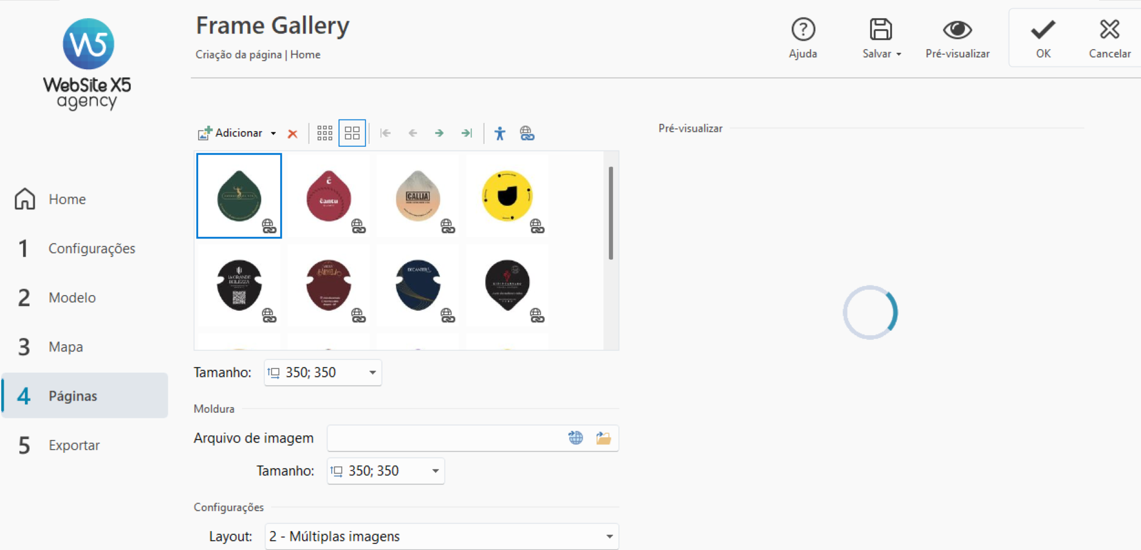
Task: Move selected image forward one position
Action: click(439, 133)
